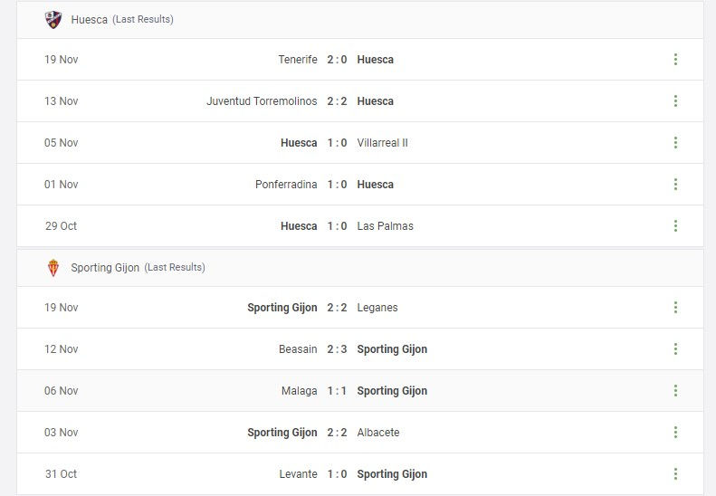716x496 pixels.
Task: Open more options for Beasain match
Action: click(x=675, y=349)
